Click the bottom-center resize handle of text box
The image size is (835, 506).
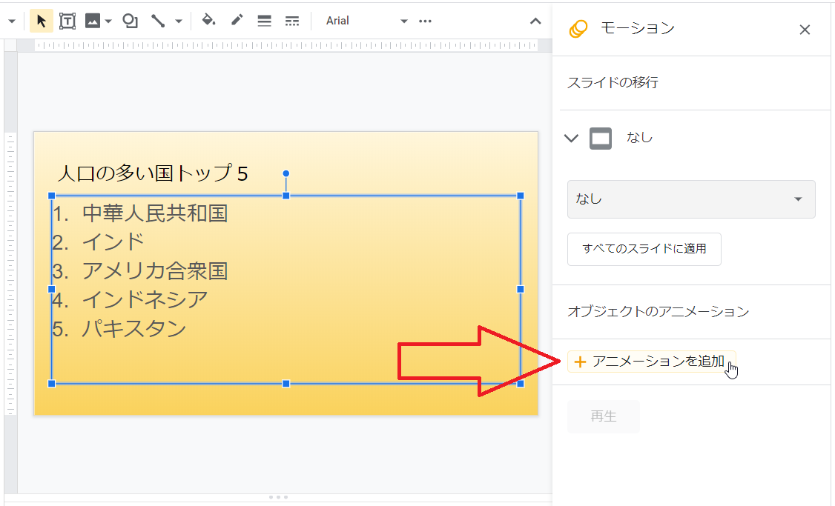[286, 384]
